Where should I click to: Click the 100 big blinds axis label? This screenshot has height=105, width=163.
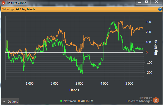coord(148,42)
